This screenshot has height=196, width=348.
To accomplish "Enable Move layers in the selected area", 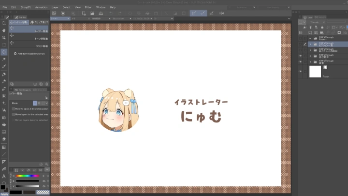I will [14, 114].
